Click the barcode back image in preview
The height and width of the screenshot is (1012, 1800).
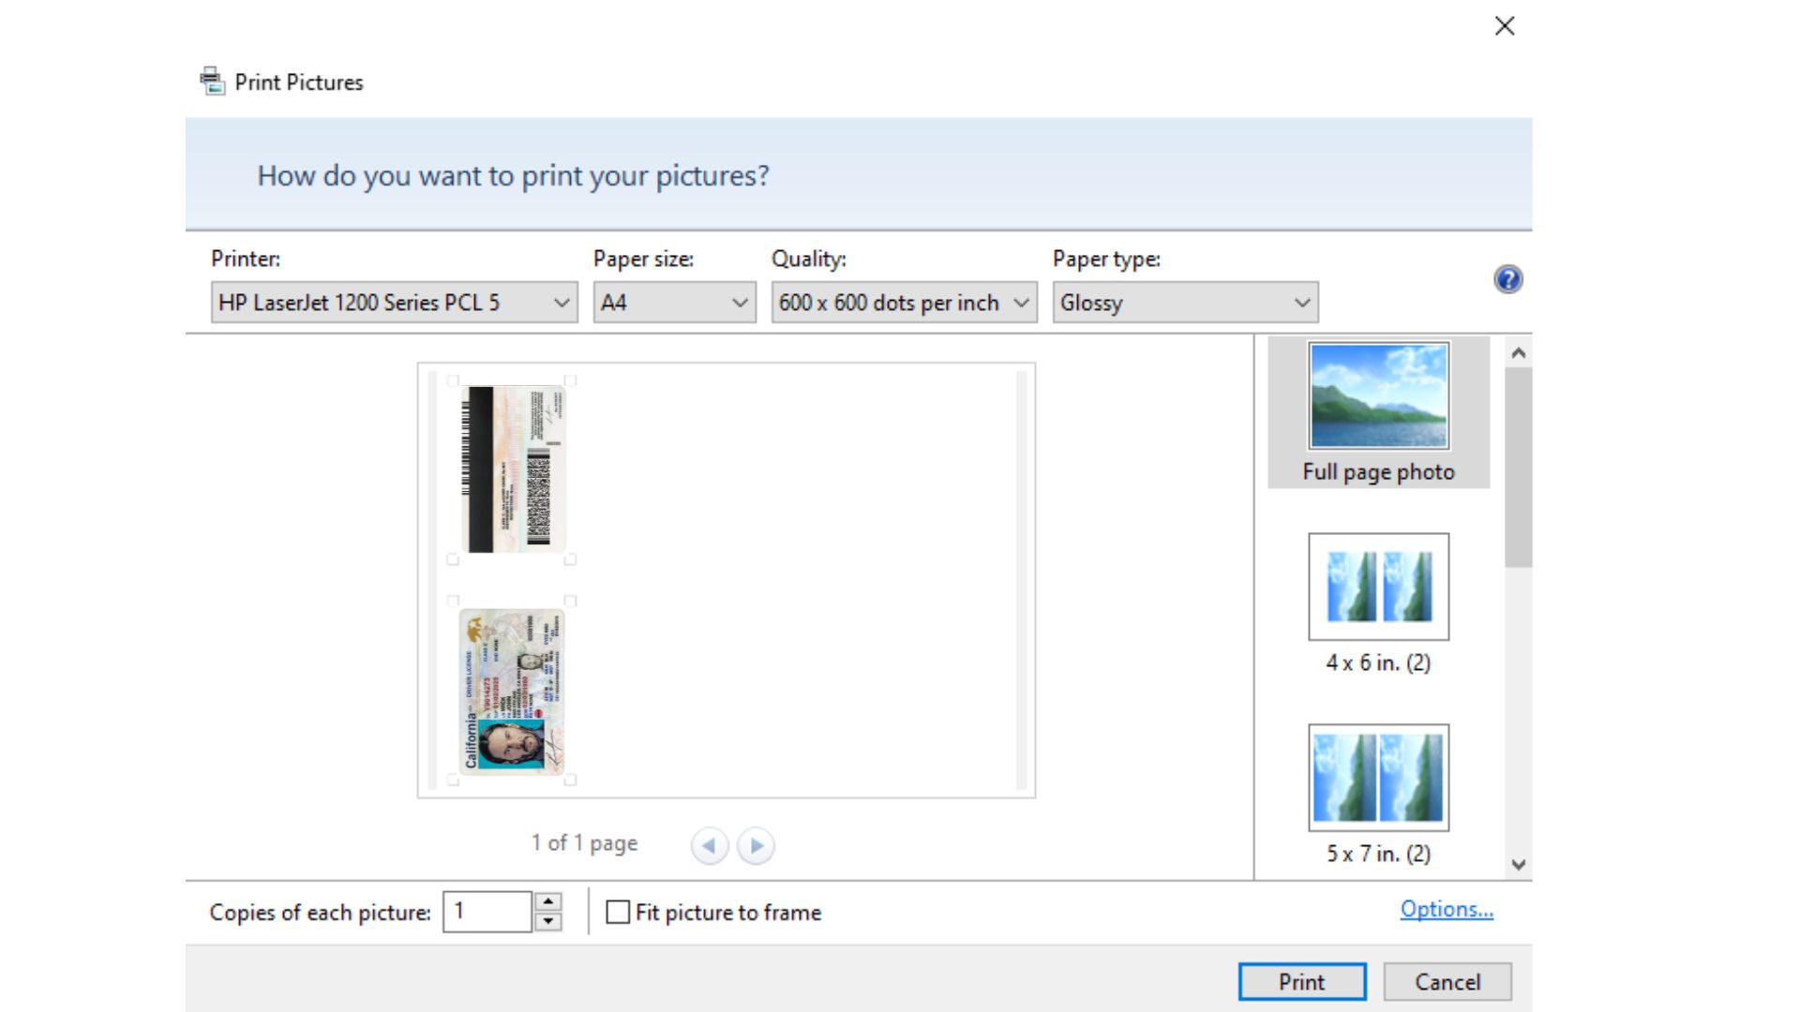pos(514,469)
